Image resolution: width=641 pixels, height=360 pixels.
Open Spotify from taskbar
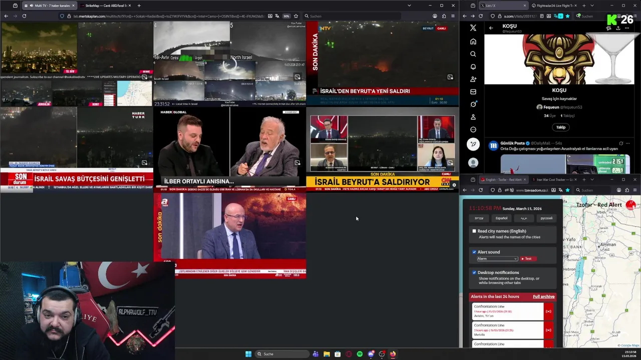360,354
